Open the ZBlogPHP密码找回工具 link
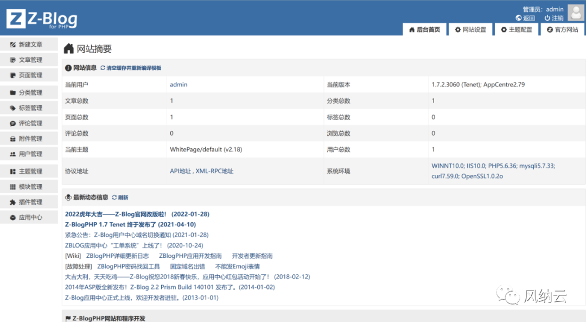This screenshot has width=586, height=322. (129, 266)
